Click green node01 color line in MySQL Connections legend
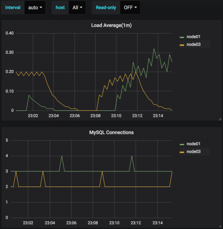This screenshot has width=223, height=229. [182, 144]
